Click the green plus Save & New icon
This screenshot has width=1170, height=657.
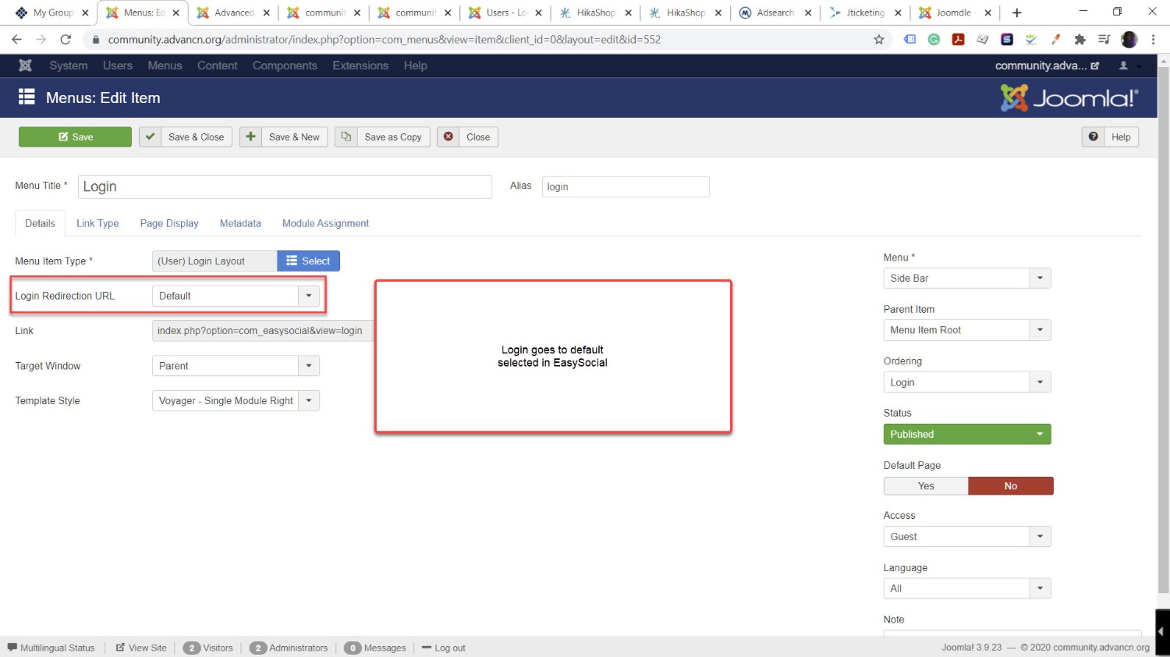pos(250,137)
